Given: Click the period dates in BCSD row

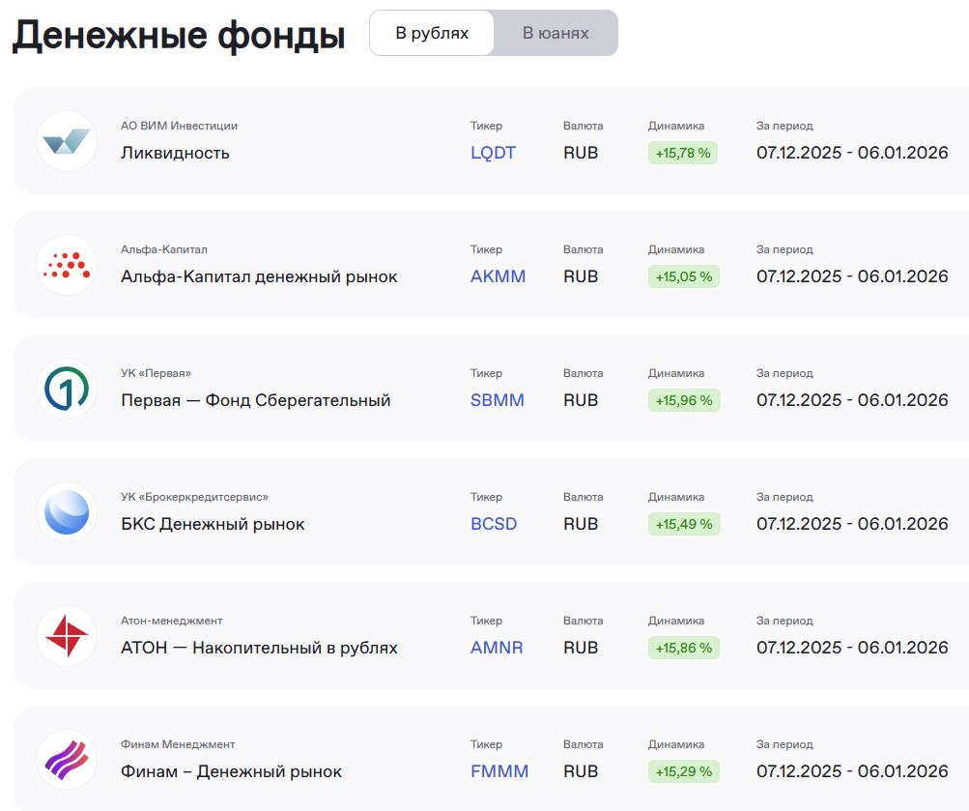Looking at the screenshot, I should [852, 524].
